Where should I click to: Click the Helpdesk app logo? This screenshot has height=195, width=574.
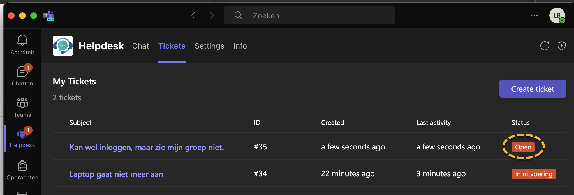click(x=63, y=46)
